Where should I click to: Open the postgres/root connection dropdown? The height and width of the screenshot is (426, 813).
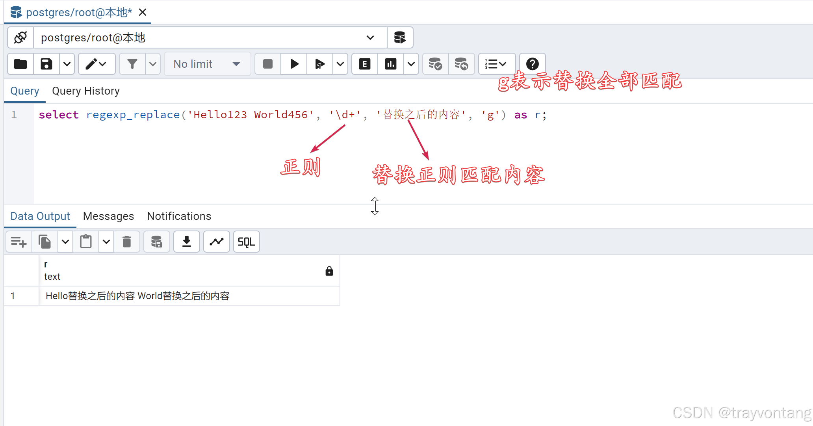click(x=210, y=38)
